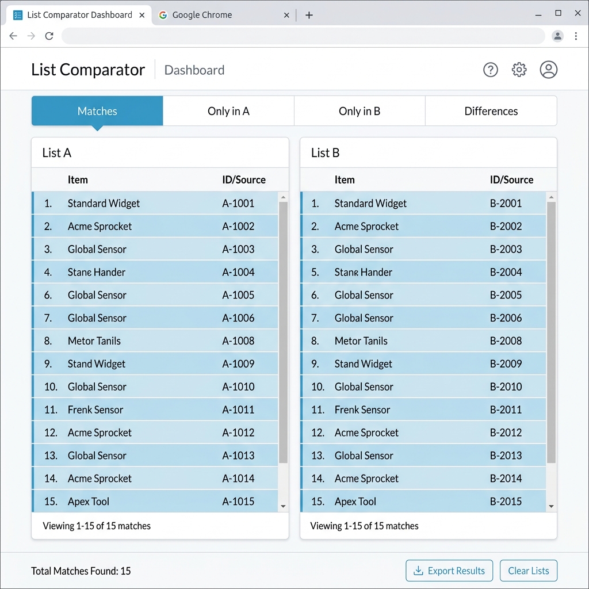Screen dimensions: 589x589
Task: Select Acme Sprocket row A-1012
Action: click(x=155, y=433)
